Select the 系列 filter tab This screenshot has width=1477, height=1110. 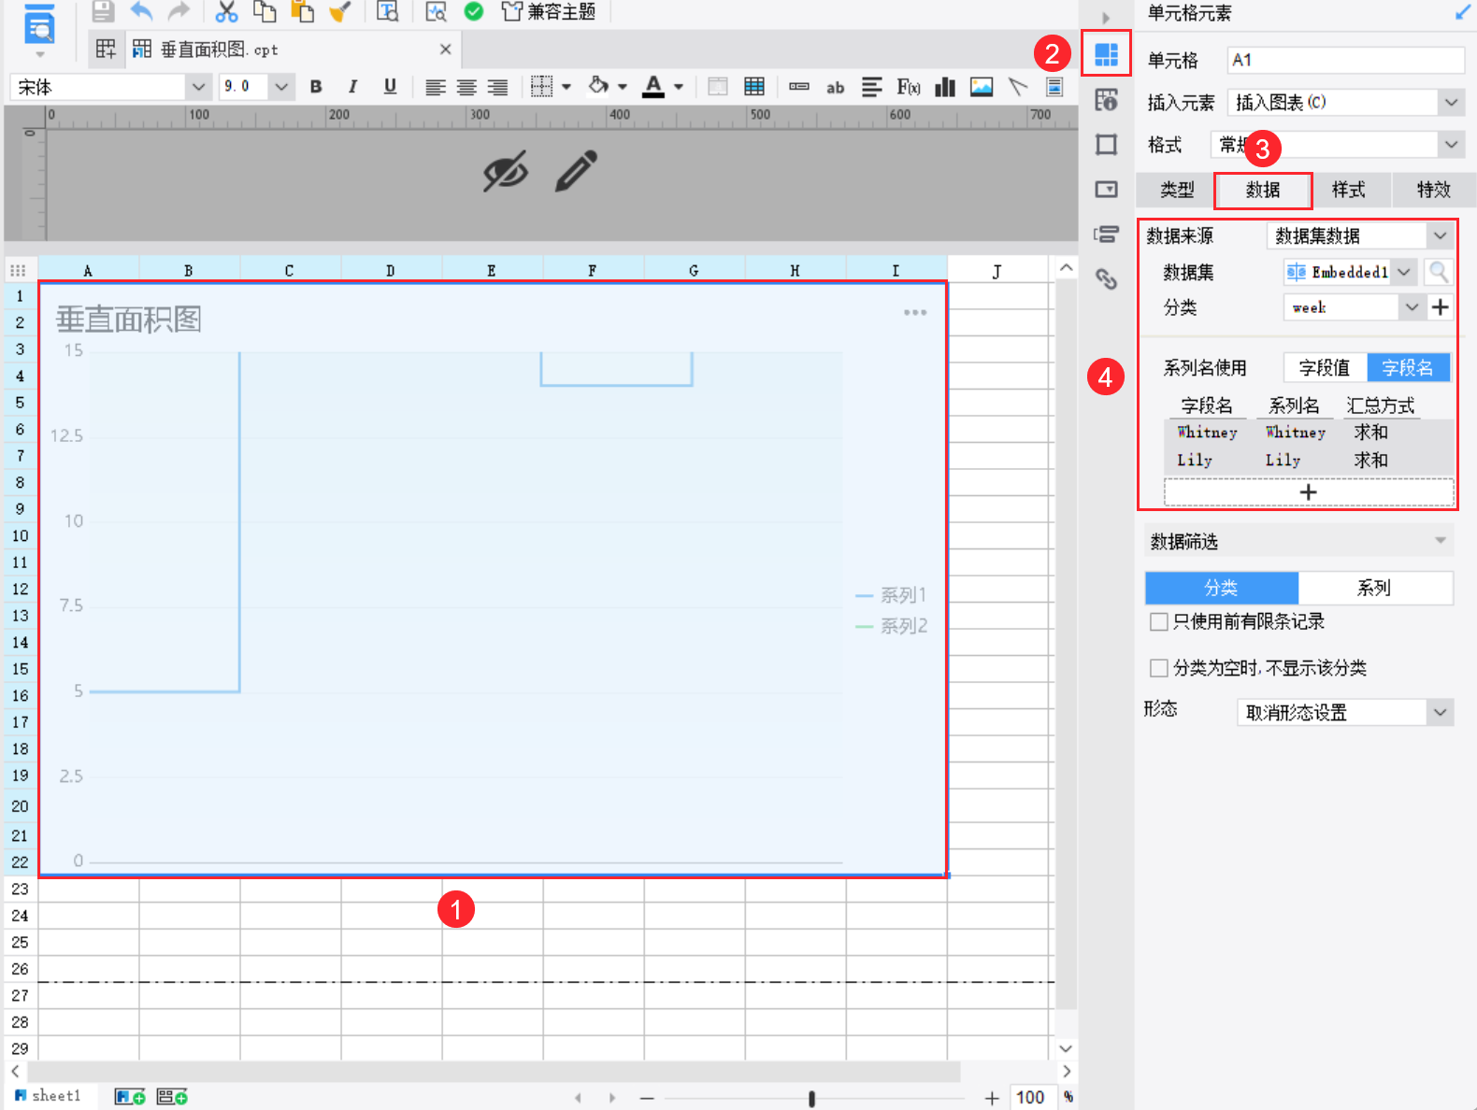pos(1375,588)
